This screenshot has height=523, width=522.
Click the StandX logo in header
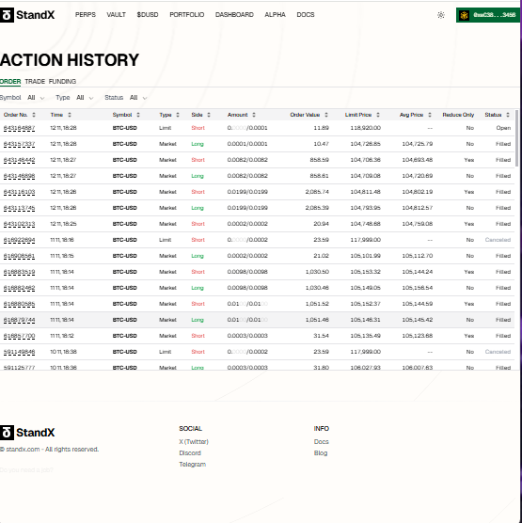[x=27, y=15]
